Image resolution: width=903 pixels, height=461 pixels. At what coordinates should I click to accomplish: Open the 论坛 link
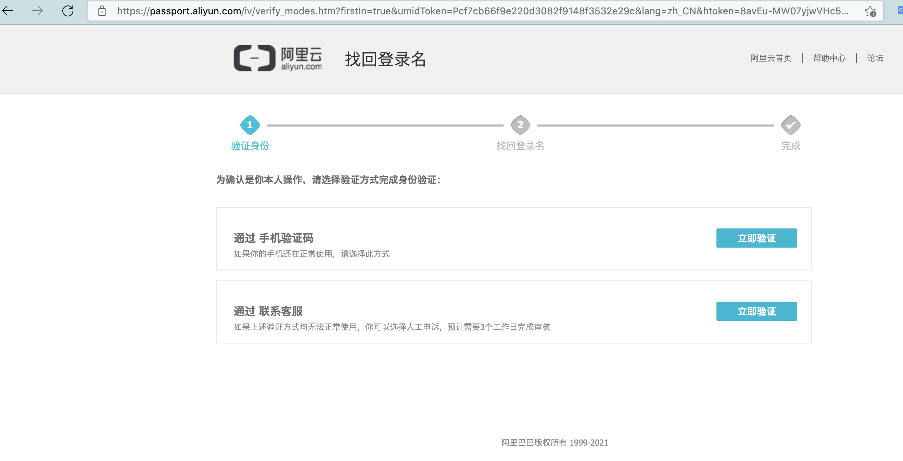point(875,58)
